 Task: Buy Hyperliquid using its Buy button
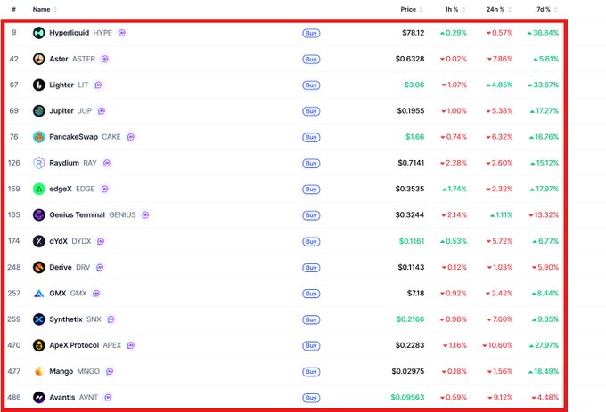(311, 33)
